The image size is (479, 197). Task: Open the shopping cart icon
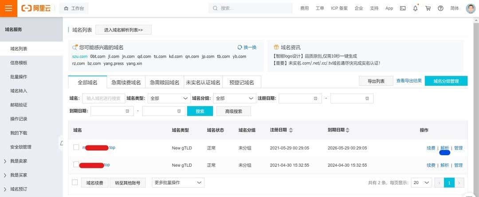(428, 8)
